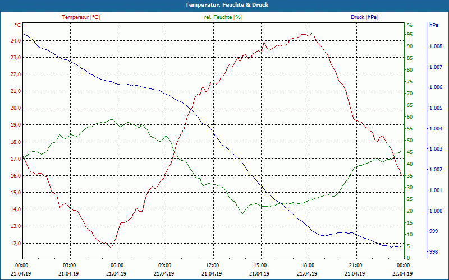
Task: Click the '09:00' time axis label
Action: point(164,265)
